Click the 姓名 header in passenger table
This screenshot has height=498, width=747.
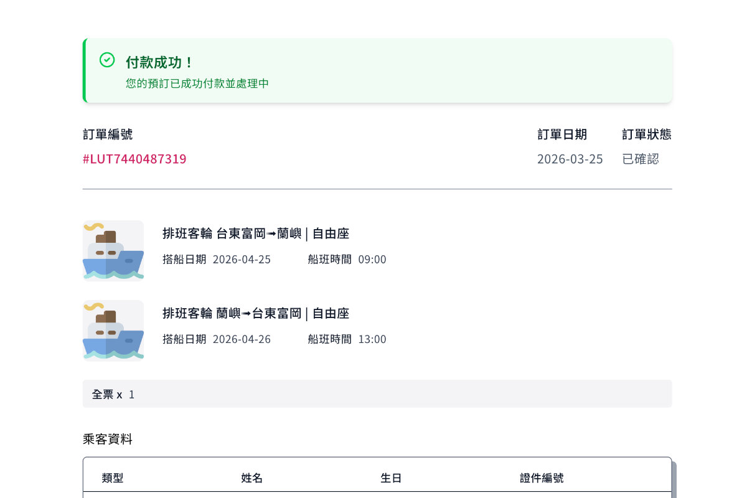tap(252, 478)
